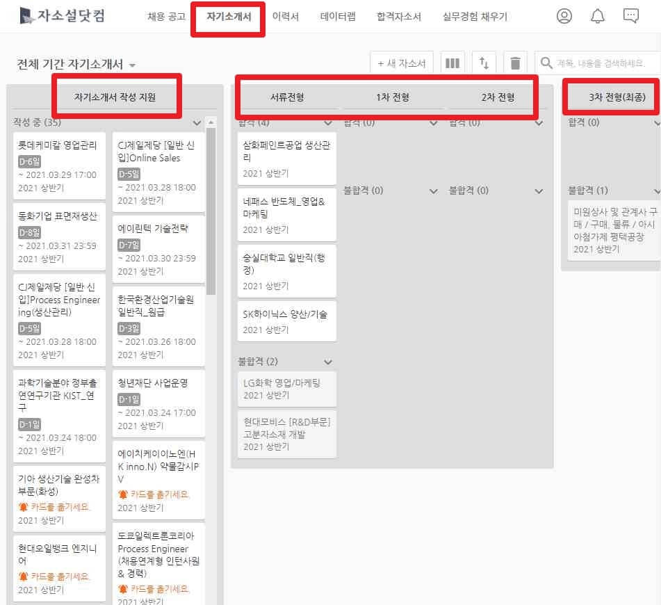Open the 과학기술분야 정부출연연구기관 KIST card
This screenshot has height=605, width=661.
click(59, 416)
